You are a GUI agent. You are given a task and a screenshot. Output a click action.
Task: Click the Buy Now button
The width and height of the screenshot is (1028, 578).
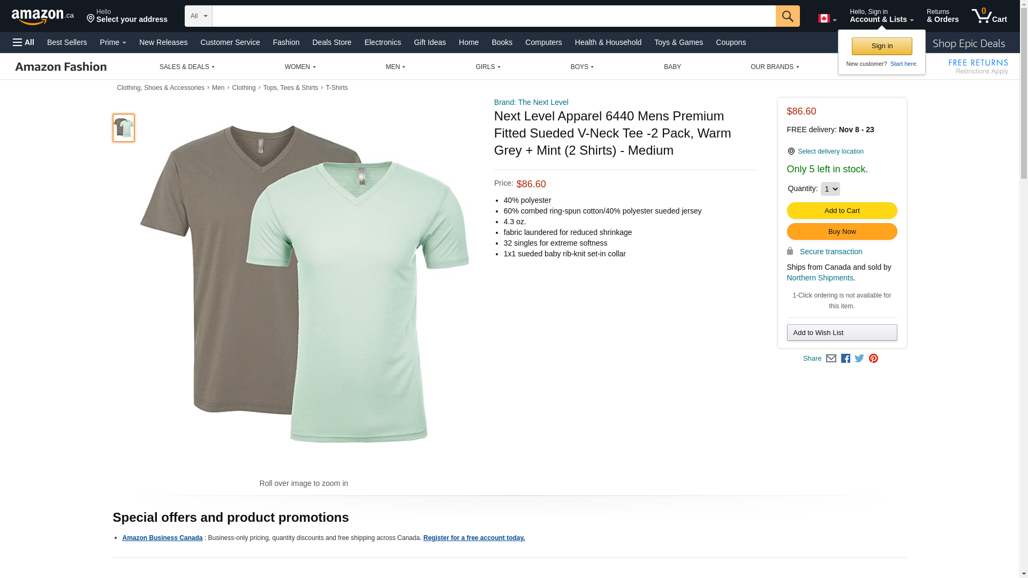(x=842, y=232)
